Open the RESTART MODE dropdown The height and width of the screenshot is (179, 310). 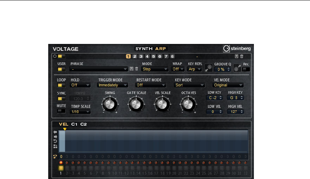151,85
